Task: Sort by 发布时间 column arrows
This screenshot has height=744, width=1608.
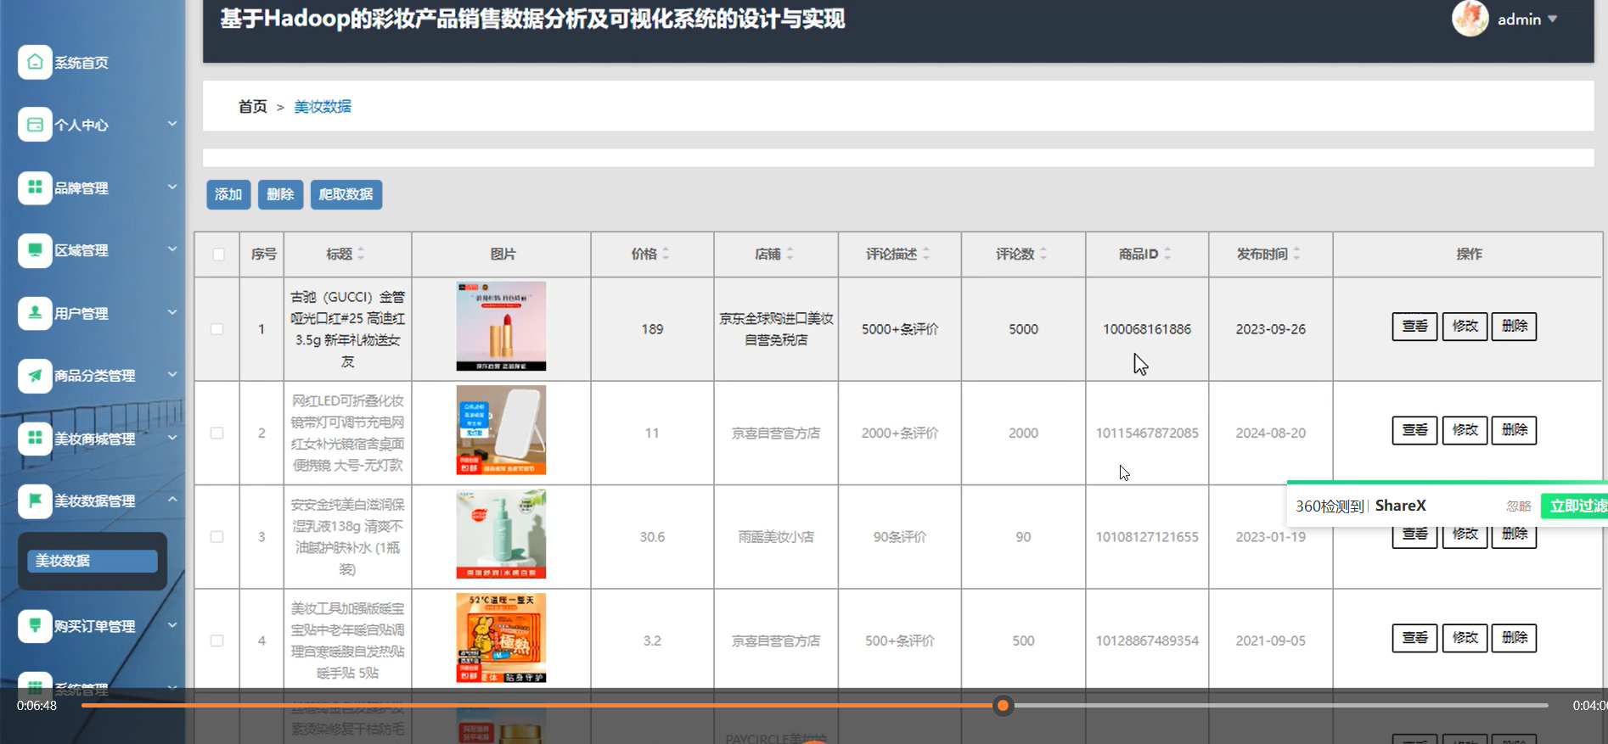Action: pos(1296,254)
